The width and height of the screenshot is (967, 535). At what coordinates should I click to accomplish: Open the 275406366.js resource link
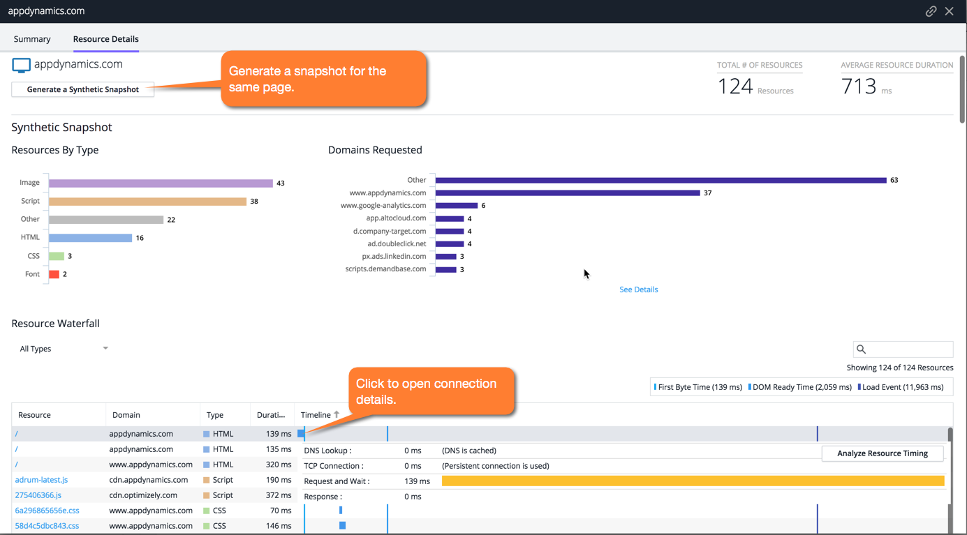(x=38, y=495)
